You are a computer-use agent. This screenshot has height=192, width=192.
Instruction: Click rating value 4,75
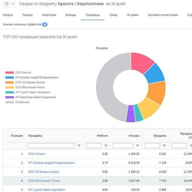pos(105,163)
